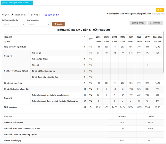Click the Tổng cộng column header
Screen dimensions: 166x144
pos(157,37)
